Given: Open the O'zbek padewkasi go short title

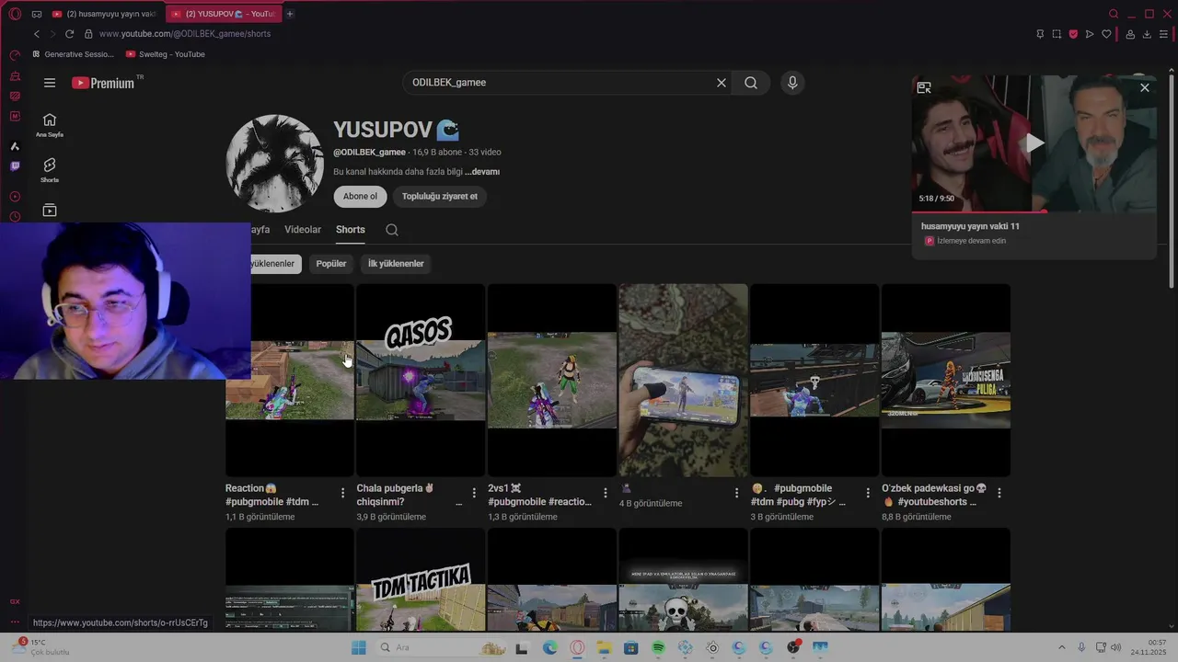Looking at the screenshot, I should [x=934, y=495].
